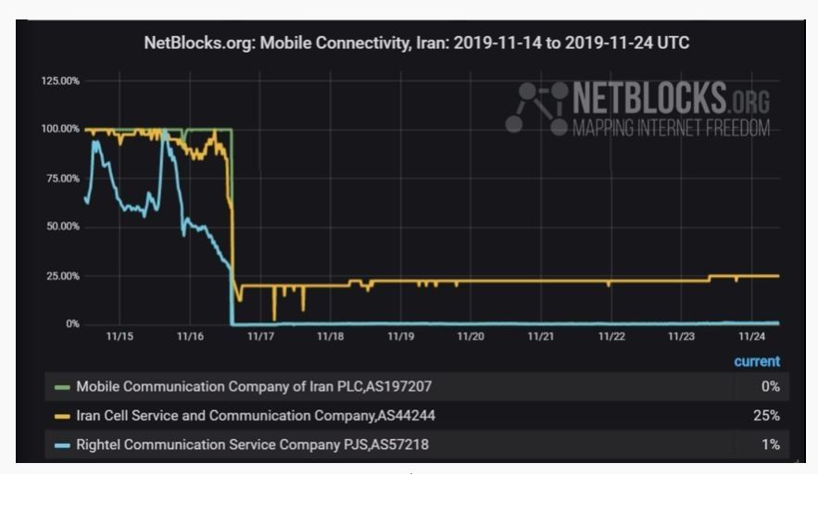Click the 1% current value for Rightel
This screenshot has width=818, height=526.
771,445
